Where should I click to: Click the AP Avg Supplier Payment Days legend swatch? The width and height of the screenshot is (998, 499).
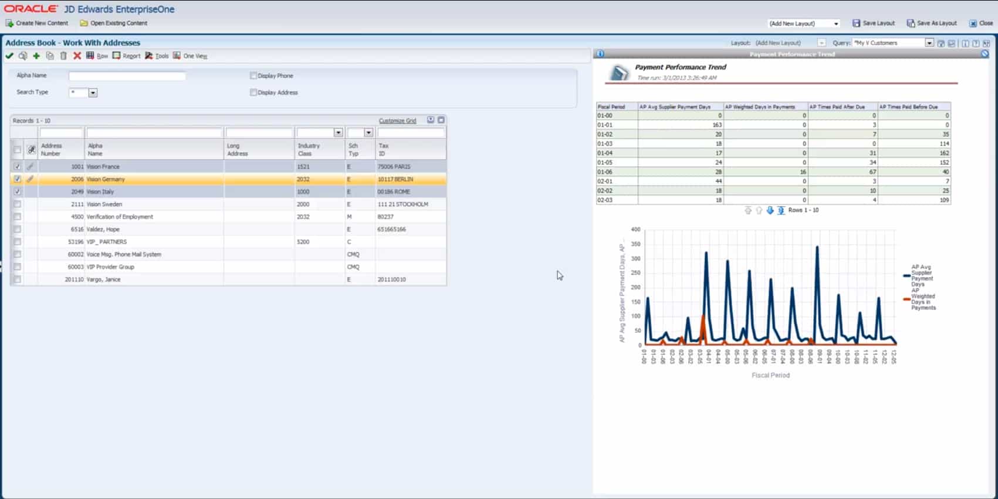tap(906, 275)
